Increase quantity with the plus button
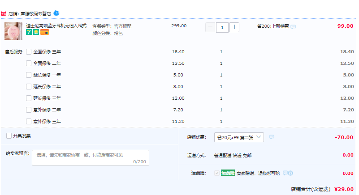The width and height of the screenshot is (359, 195). tap(234, 27)
